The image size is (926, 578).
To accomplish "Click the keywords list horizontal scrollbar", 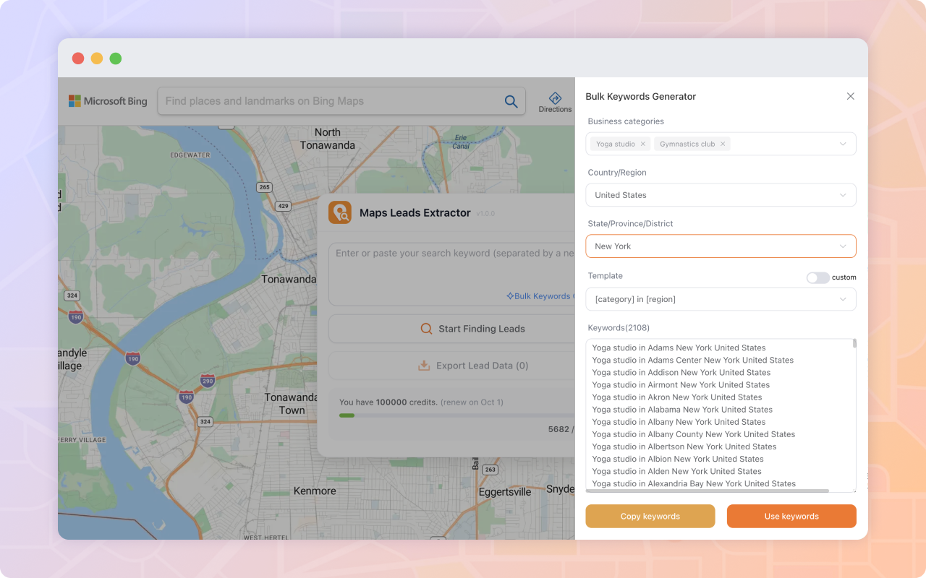I will coord(708,491).
